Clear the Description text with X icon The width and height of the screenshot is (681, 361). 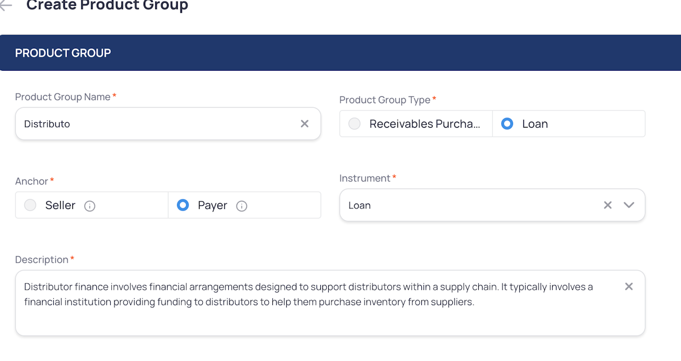point(629,287)
